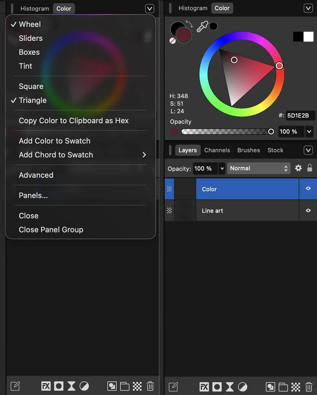Select the Layers tab
317x395 pixels.
coord(188,150)
